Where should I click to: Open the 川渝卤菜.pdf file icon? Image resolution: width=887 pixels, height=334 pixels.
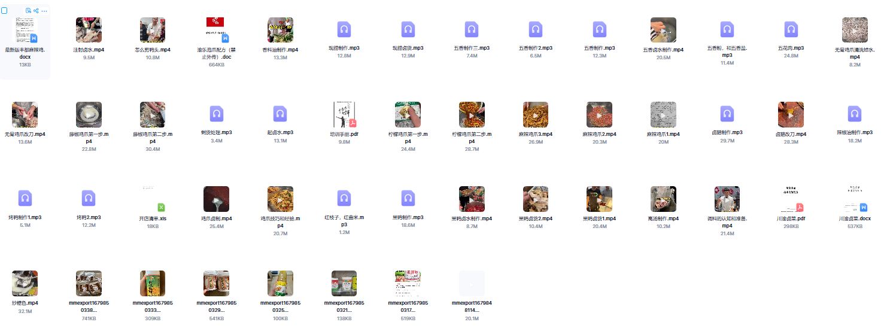791,199
